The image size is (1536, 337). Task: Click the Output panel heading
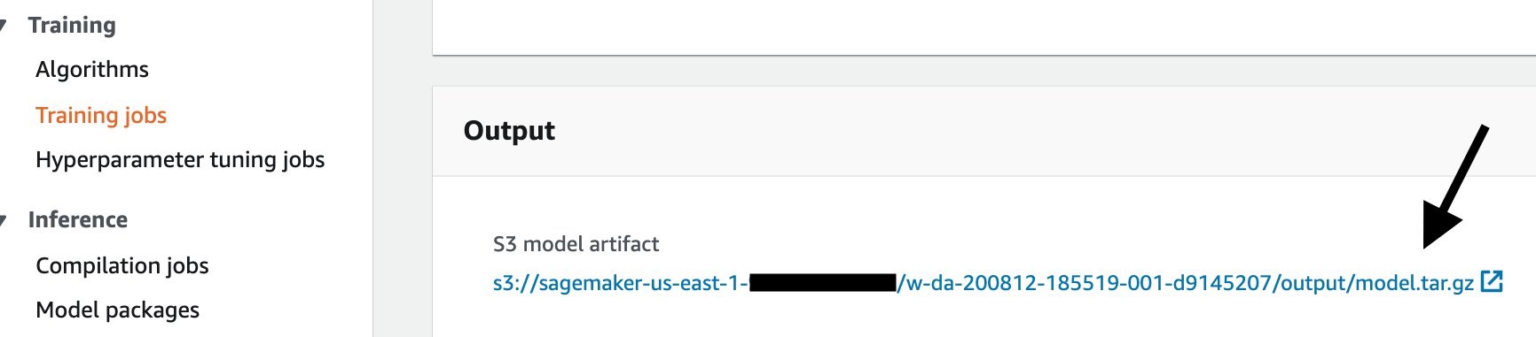pyautogui.click(x=509, y=131)
